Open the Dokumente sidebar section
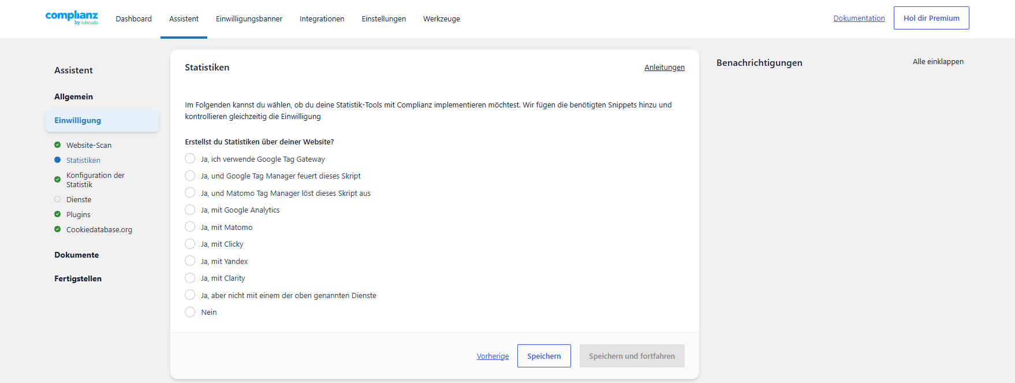This screenshot has width=1015, height=383. coord(76,255)
